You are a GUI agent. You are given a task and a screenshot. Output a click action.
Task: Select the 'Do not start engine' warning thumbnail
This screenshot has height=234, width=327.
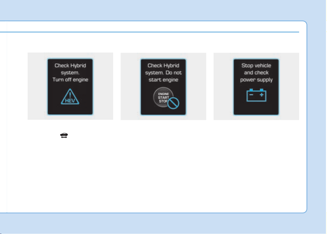(x=163, y=86)
